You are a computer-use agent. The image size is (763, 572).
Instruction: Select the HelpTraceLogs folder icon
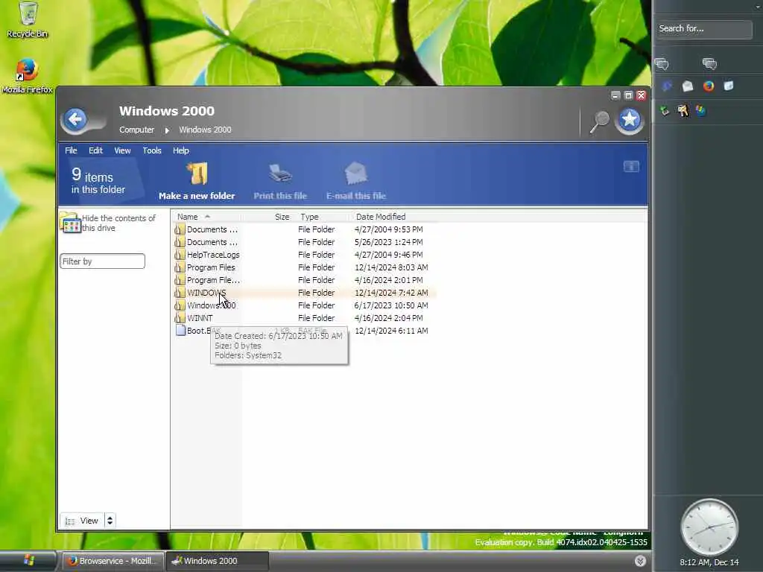(180, 255)
